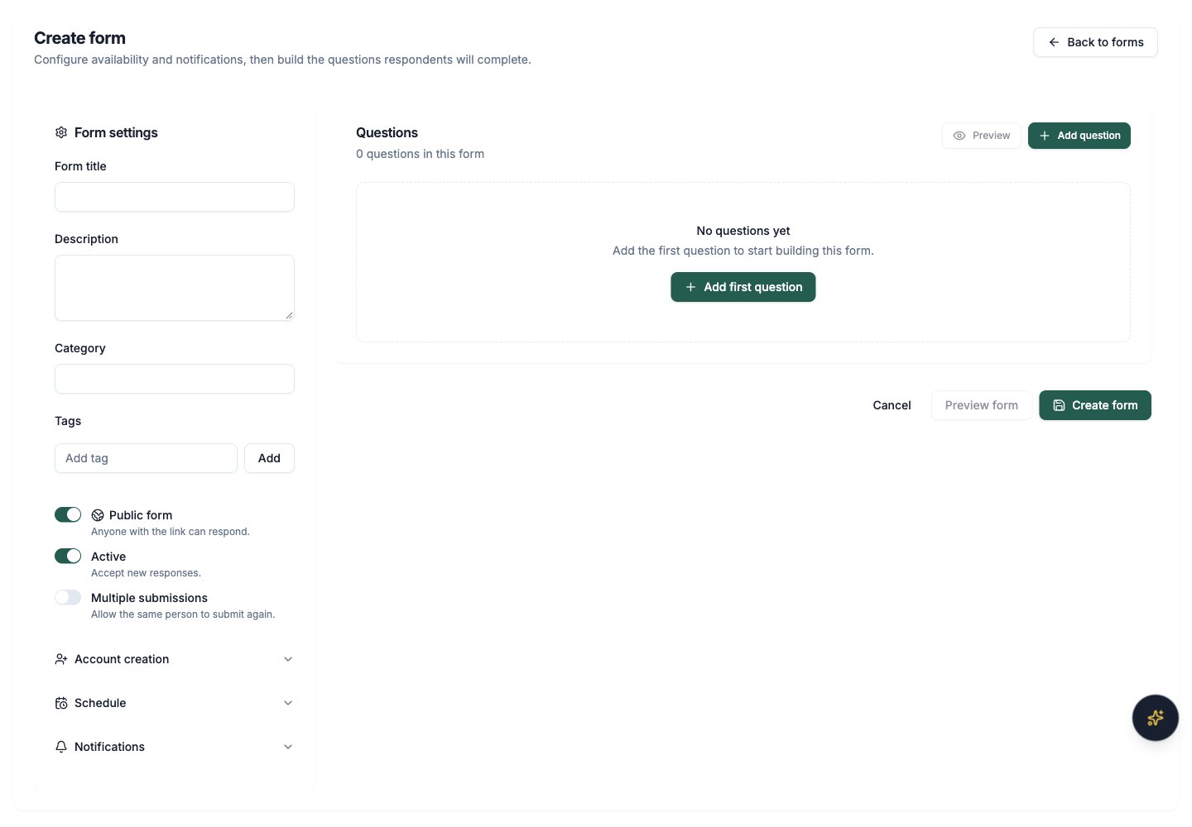Cancel the form creation
The height and width of the screenshot is (827, 1192).
click(892, 405)
